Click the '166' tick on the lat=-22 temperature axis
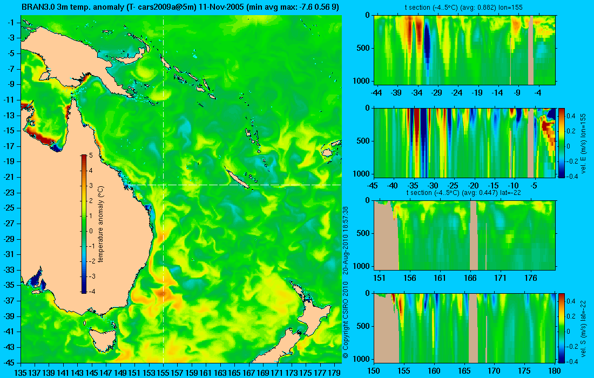 470,278
